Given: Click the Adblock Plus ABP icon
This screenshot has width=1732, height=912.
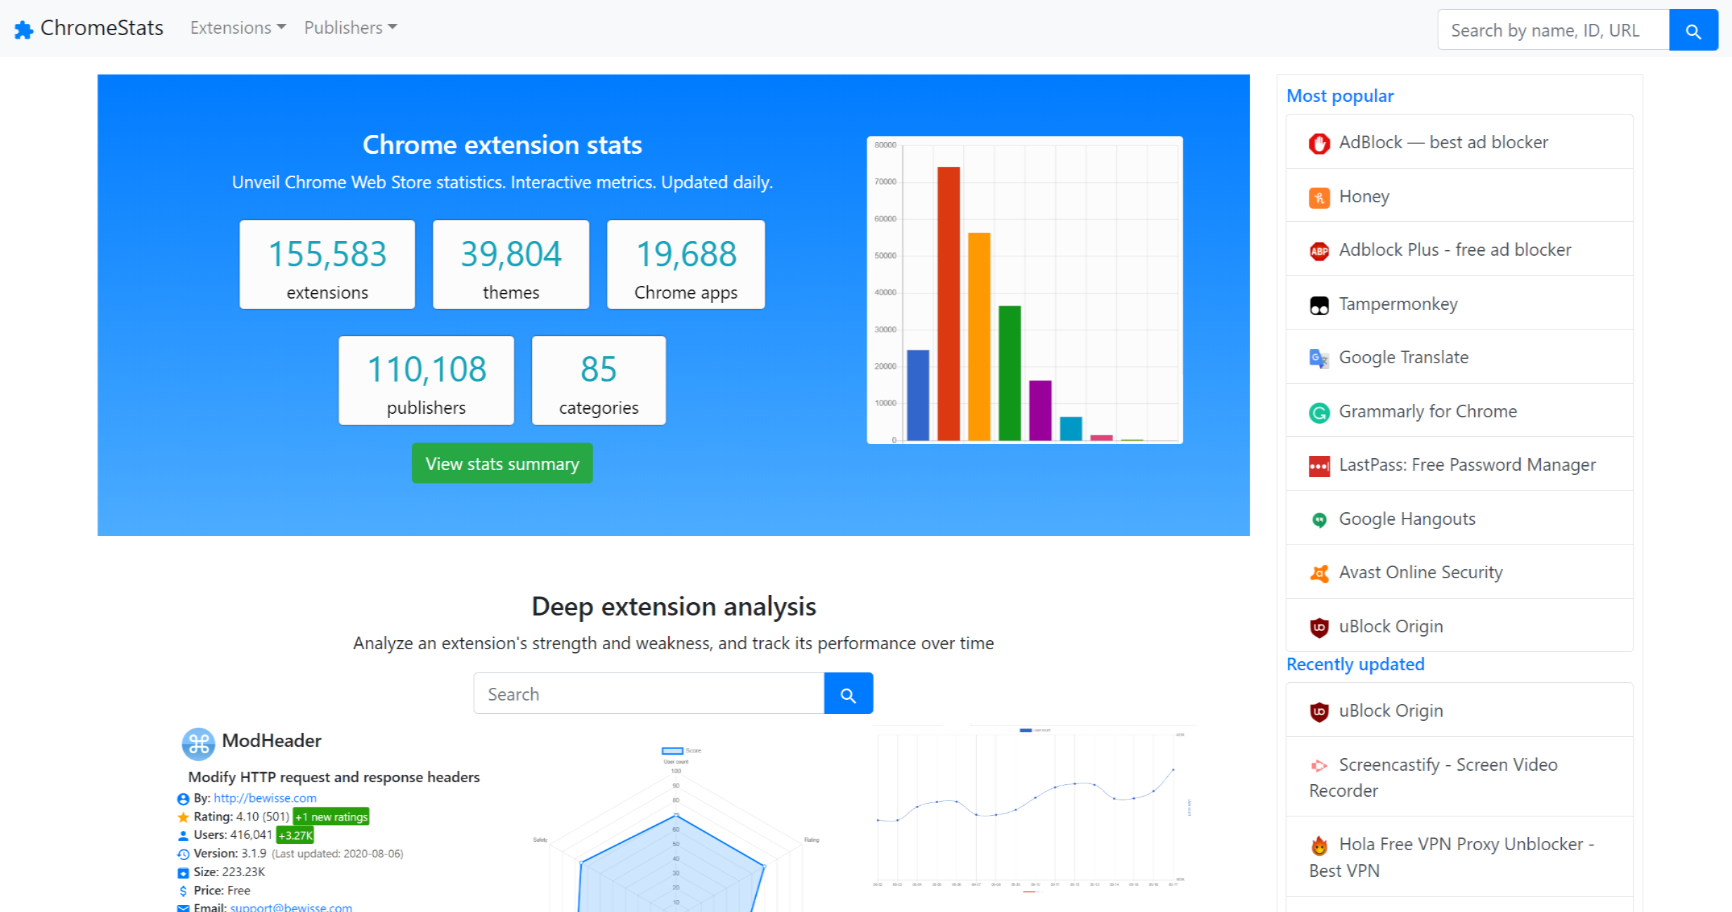Looking at the screenshot, I should (x=1319, y=251).
